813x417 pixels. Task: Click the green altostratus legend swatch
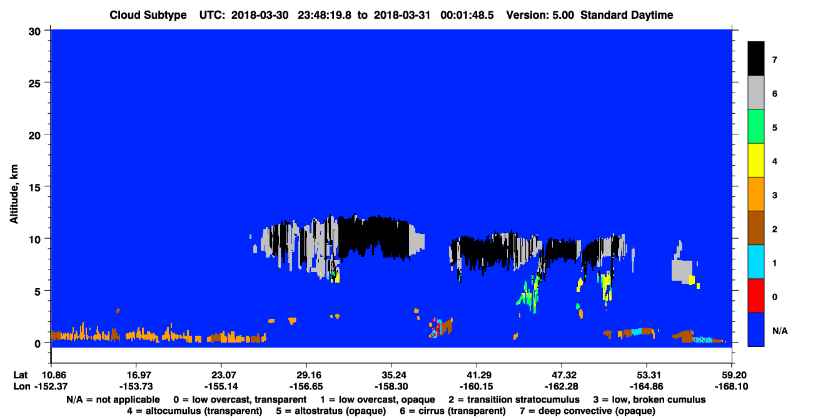tap(756, 127)
